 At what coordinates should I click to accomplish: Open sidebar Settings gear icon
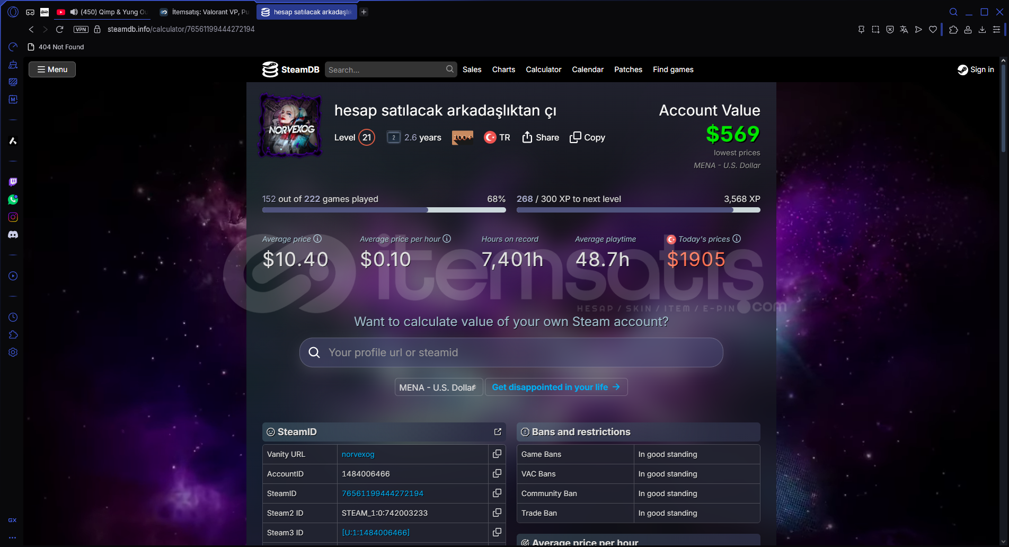coord(13,352)
